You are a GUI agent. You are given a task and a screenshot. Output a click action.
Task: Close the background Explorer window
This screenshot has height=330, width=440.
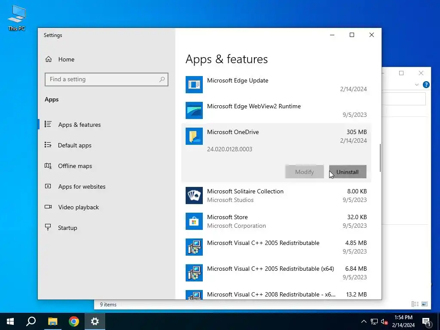click(x=421, y=73)
